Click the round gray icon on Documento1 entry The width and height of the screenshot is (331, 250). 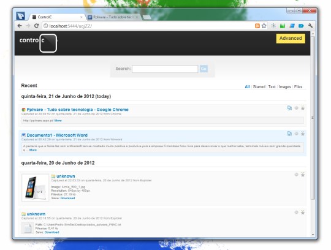click(297, 134)
